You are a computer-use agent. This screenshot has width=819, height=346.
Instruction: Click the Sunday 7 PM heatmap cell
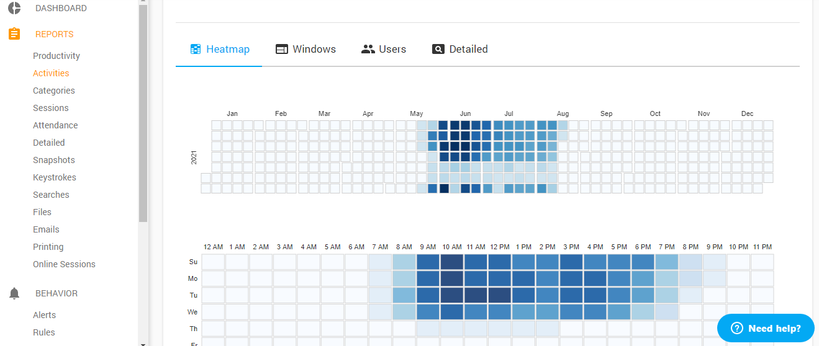click(667, 262)
